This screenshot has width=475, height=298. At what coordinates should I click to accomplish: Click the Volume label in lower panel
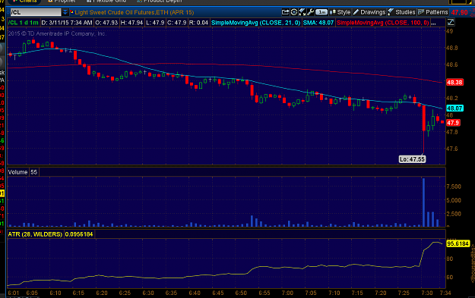pyautogui.click(x=18, y=172)
